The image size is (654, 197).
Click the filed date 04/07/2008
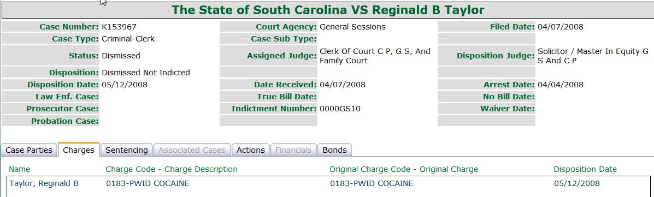[561, 27]
